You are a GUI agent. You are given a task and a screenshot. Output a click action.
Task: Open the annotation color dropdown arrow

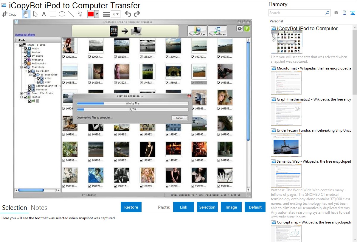tap(97, 14)
